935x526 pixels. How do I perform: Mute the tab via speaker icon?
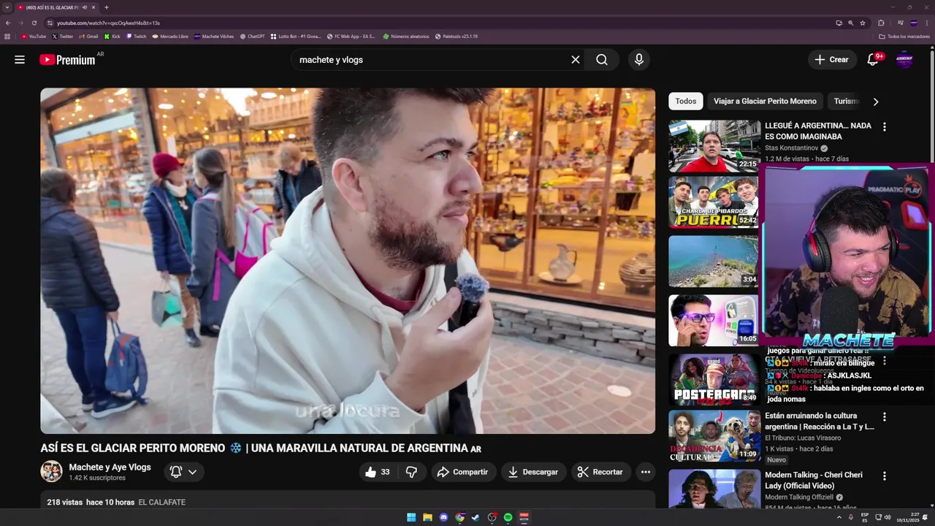(85, 7)
